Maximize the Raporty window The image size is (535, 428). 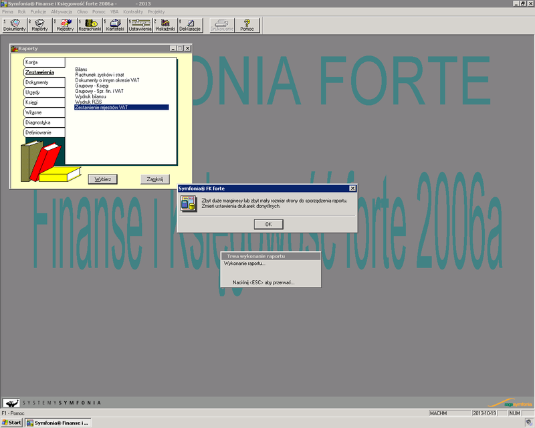[180, 48]
